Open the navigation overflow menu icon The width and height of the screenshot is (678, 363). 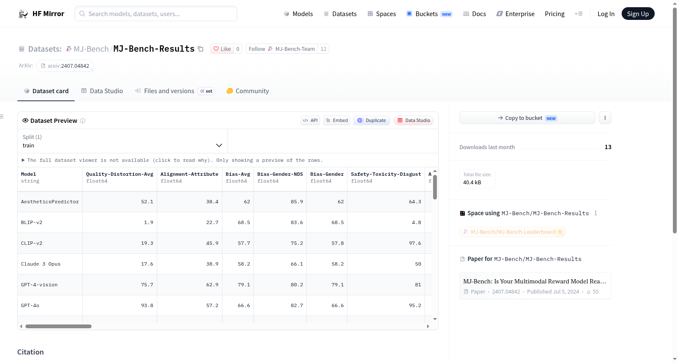click(578, 14)
